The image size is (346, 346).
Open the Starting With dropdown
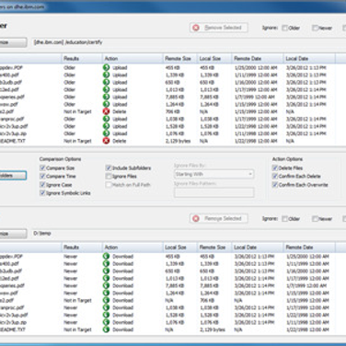[213, 174]
